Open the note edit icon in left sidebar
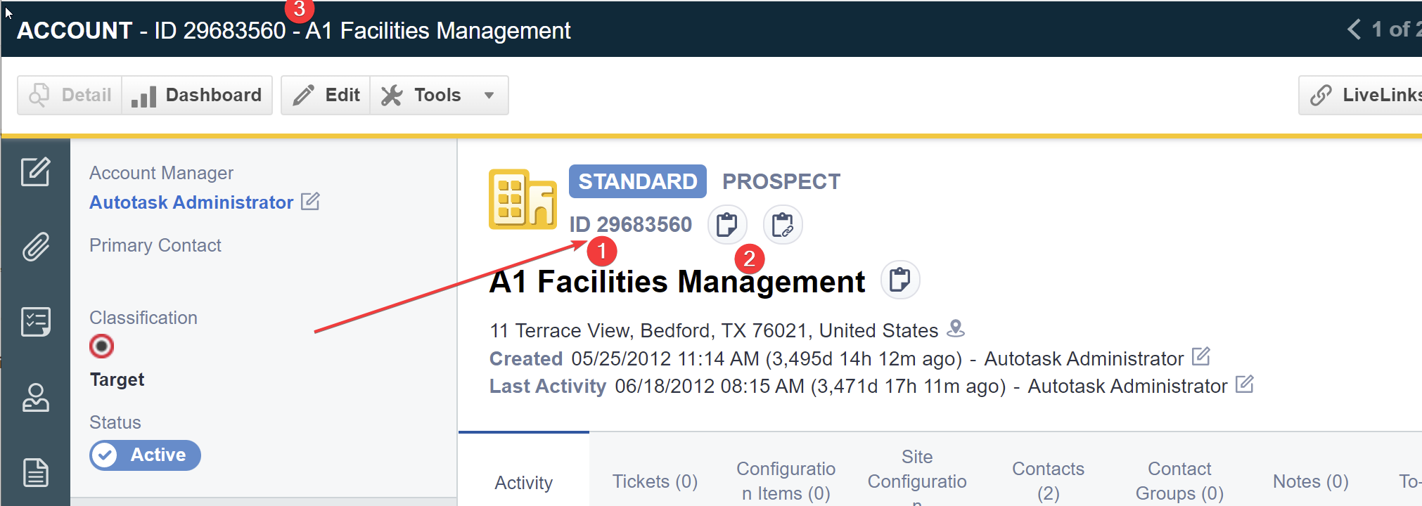1422x506 pixels. [x=35, y=171]
